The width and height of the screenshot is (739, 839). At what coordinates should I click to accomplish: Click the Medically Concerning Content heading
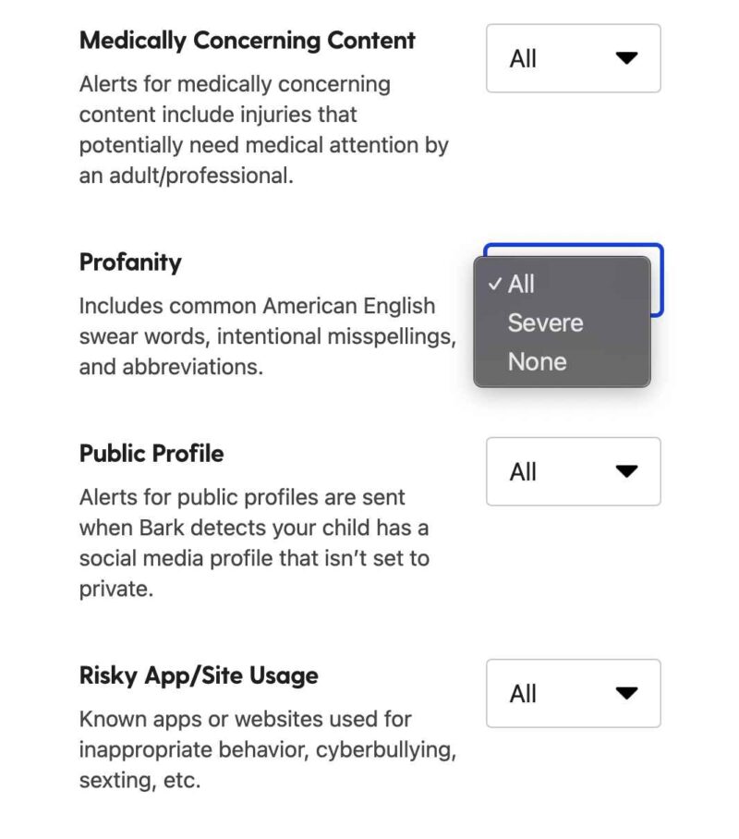click(x=247, y=41)
